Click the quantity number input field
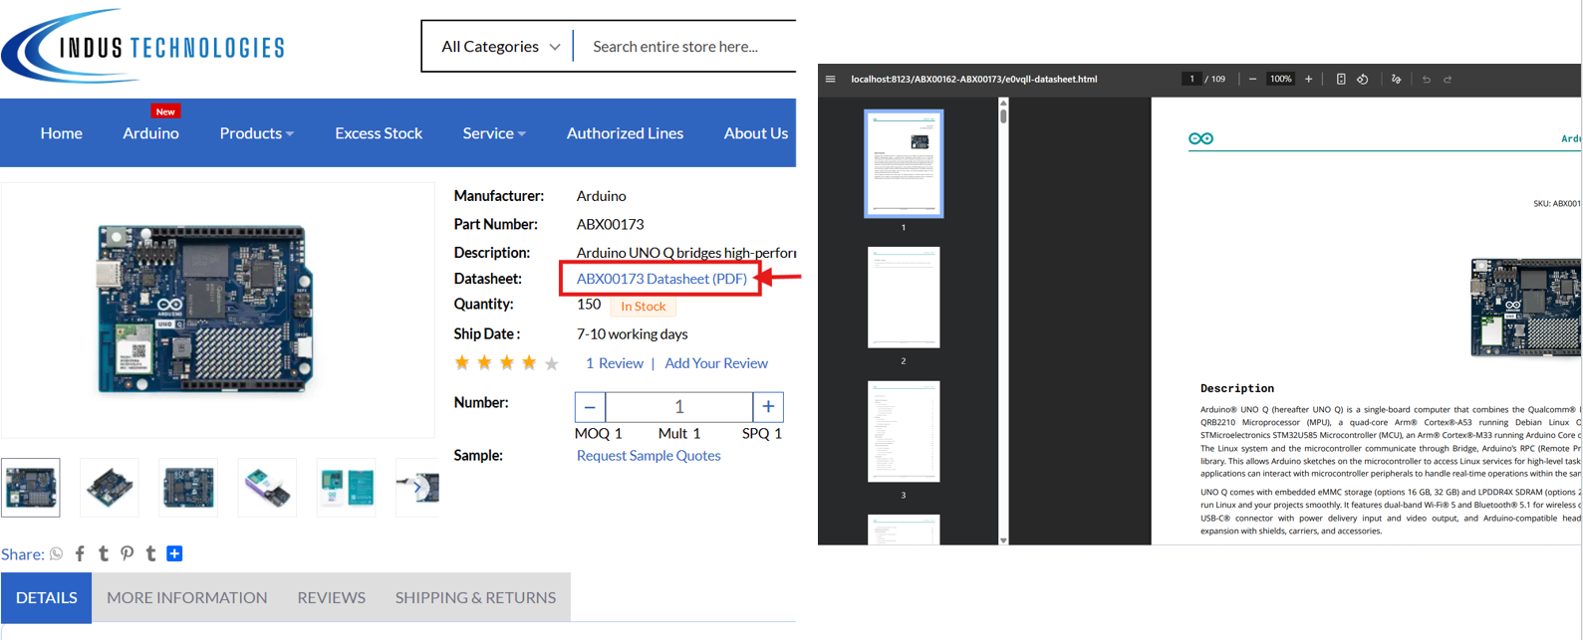1583x640 pixels. 679,407
